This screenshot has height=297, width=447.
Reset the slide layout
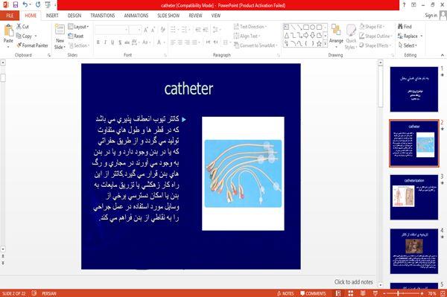(76, 36)
